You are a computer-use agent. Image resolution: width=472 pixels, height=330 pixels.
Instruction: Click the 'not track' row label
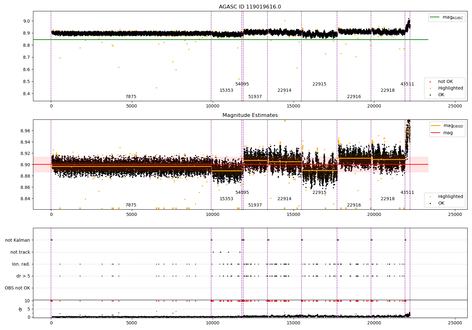pos(20,252)
